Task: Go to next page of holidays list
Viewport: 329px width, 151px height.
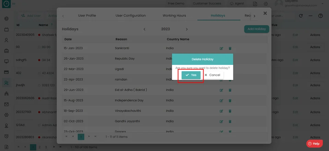Action: click(89, 137)
